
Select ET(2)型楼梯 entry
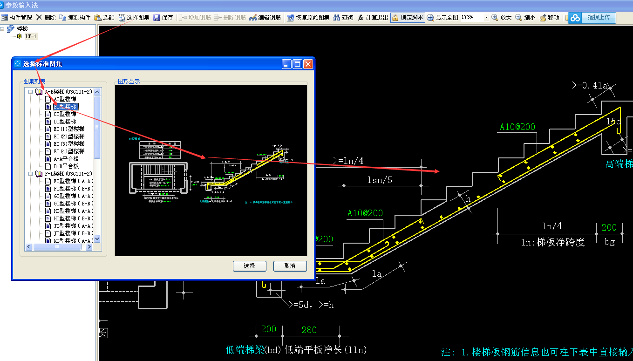point(69,136)
